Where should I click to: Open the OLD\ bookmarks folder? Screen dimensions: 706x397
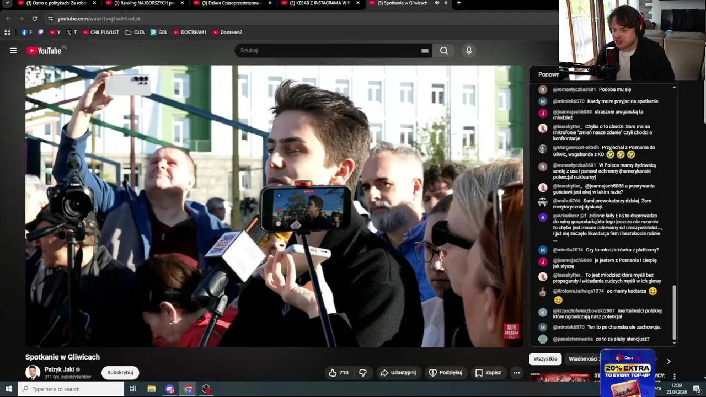tap(135, 33)
